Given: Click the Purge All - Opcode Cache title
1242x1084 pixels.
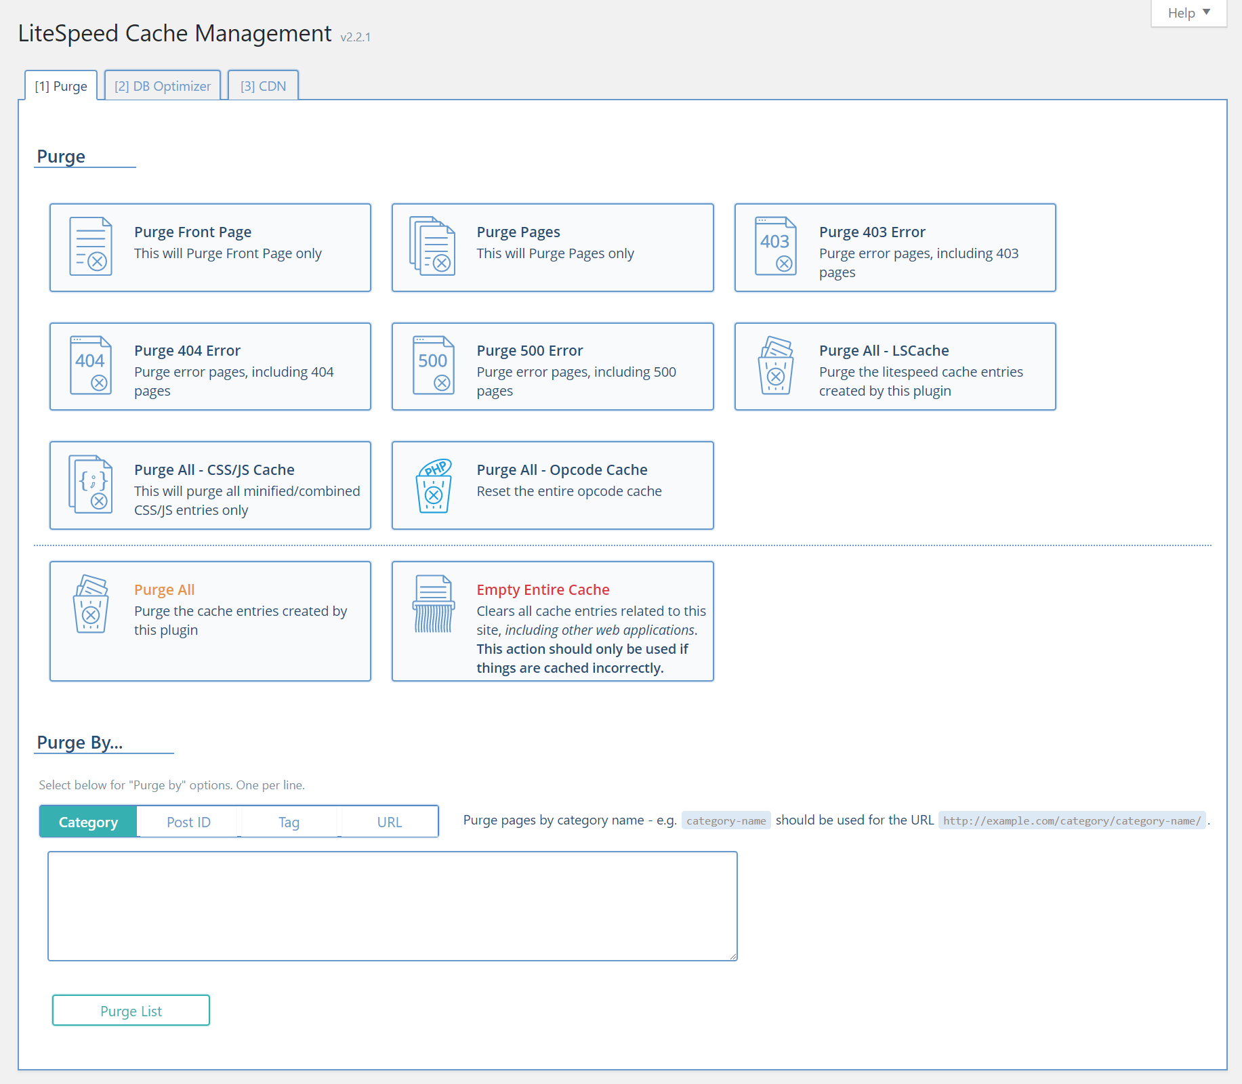Looking at the screenshot, I should 562,470.
